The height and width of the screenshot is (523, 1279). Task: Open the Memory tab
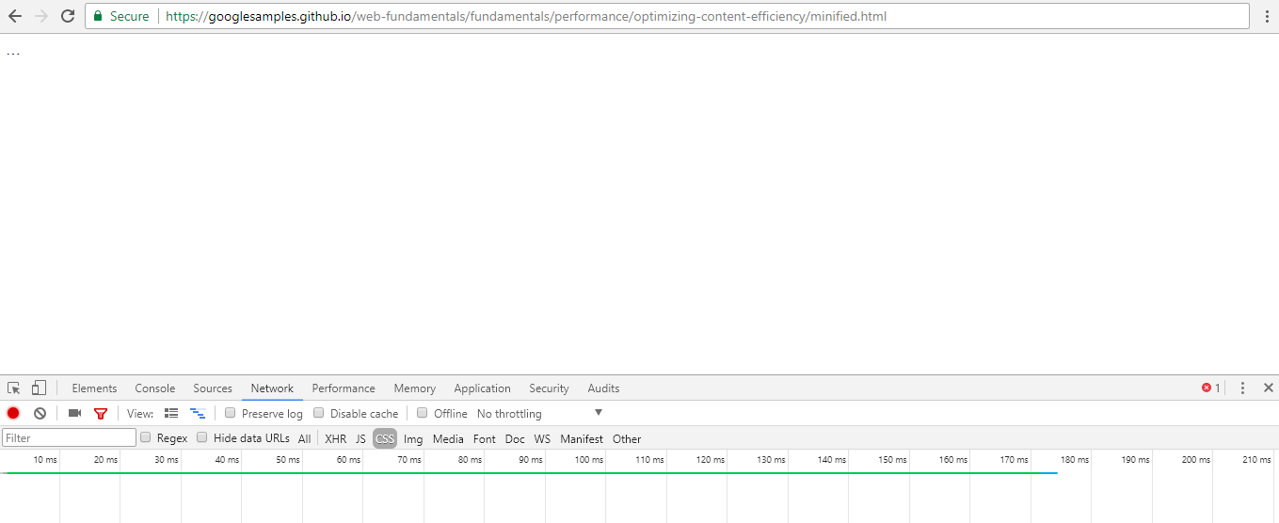(x=415, y=388)
